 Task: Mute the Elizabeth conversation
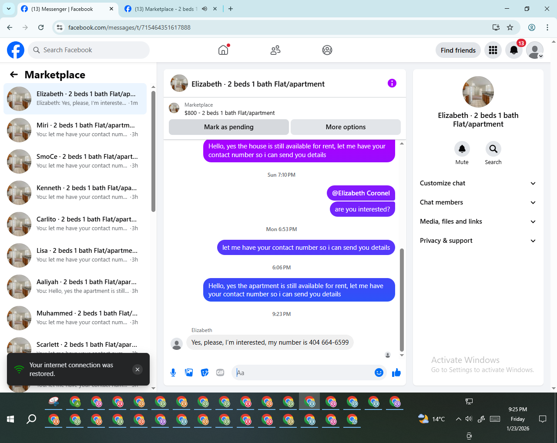coord(462,149)
